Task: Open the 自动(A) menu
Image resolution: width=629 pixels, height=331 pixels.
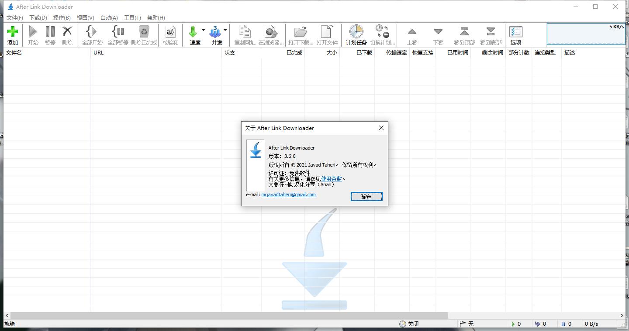Action: [109, 18]
